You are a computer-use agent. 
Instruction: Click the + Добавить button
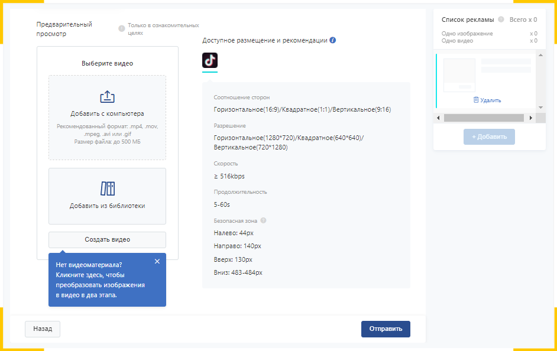click(x=489, y=136)
